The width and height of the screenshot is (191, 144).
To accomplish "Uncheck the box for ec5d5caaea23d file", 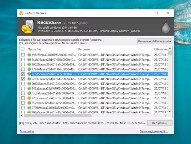I will pos(23,74).
